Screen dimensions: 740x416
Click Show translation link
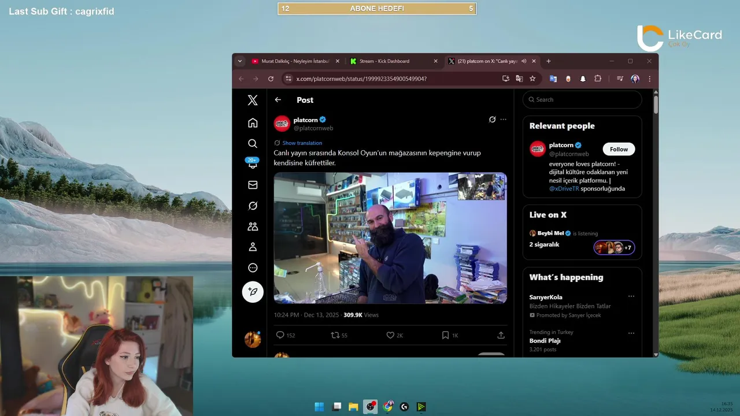coord(302,143)
